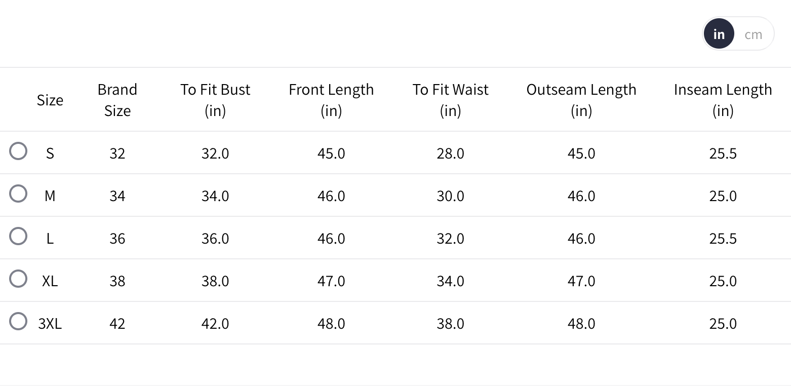
Task: Choose the 3XL size radio button
Action: [x=18, y=321]
